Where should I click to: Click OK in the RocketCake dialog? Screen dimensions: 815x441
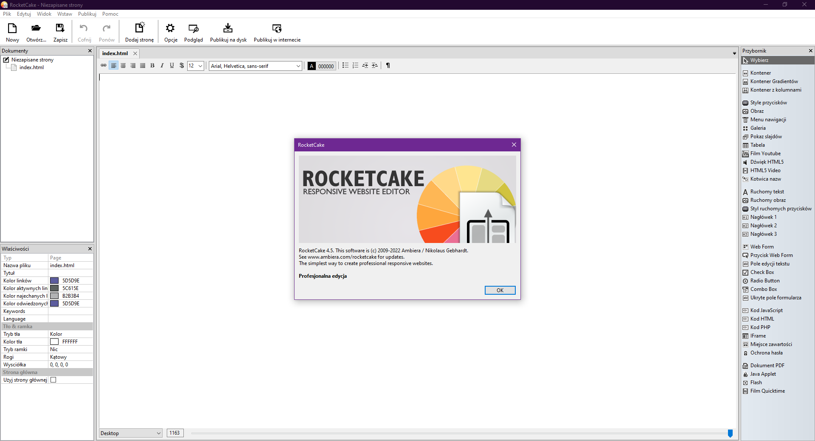(500, 290)
